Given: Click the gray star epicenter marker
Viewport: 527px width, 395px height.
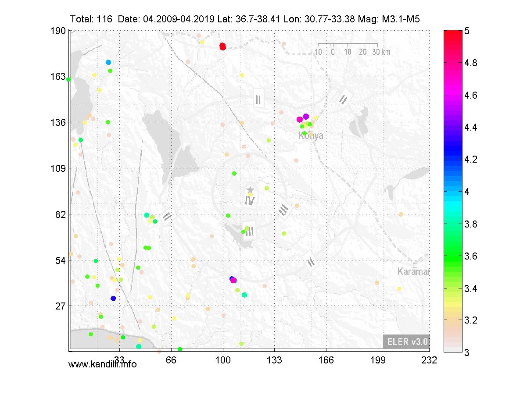Looking at the screenshot, I should click(x=250, y=189).
